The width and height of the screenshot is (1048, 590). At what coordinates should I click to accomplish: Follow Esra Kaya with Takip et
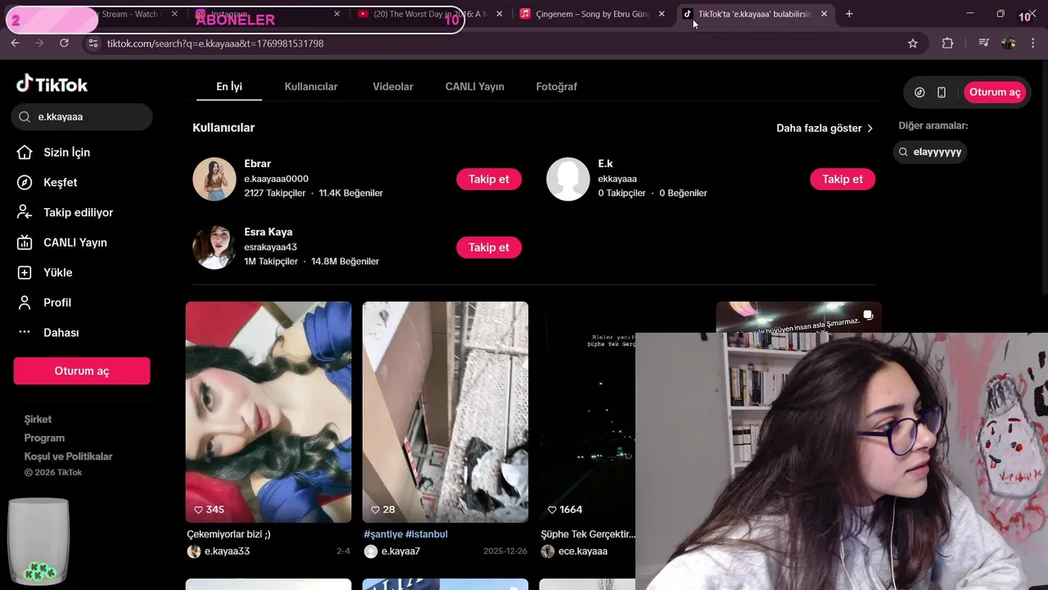tap(489, 247)
